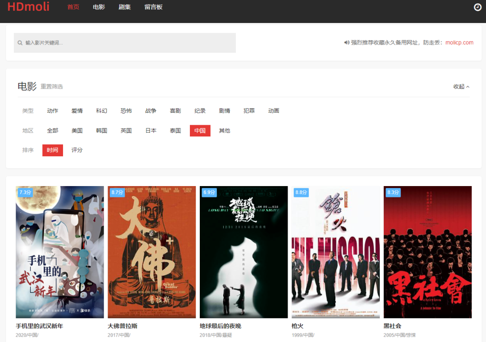Click the 8.7分 rating badge
This screenshot has width=486, height=342.
point(117,192)
